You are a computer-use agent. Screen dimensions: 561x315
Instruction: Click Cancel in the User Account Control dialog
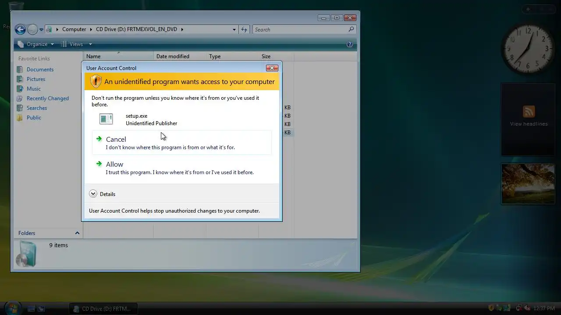181,143
